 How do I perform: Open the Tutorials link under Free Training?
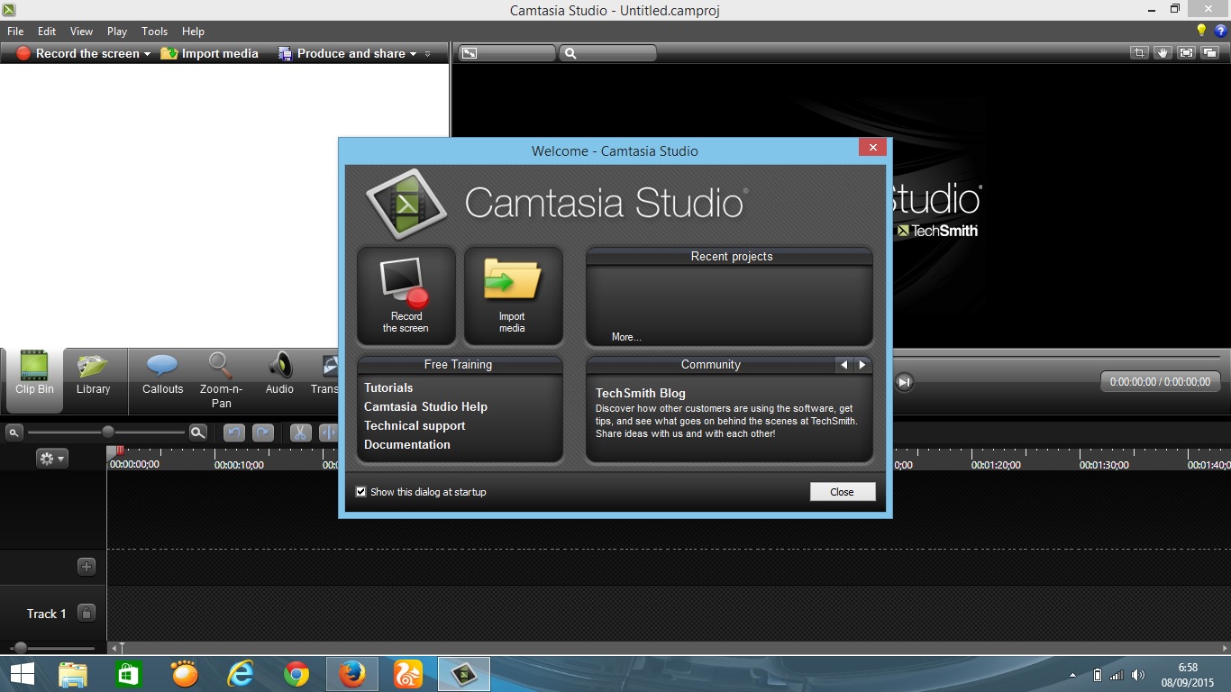388,387
